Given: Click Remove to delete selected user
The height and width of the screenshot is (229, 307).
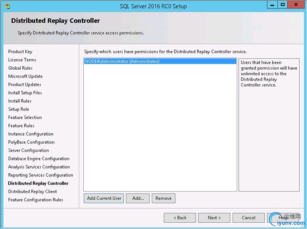Looking at the screenshot, I should click(x=163, y=198).
